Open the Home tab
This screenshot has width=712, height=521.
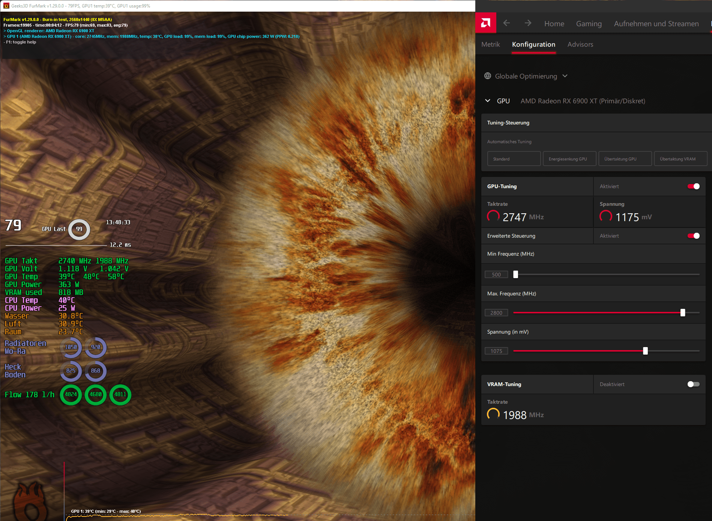click(554, 24)
